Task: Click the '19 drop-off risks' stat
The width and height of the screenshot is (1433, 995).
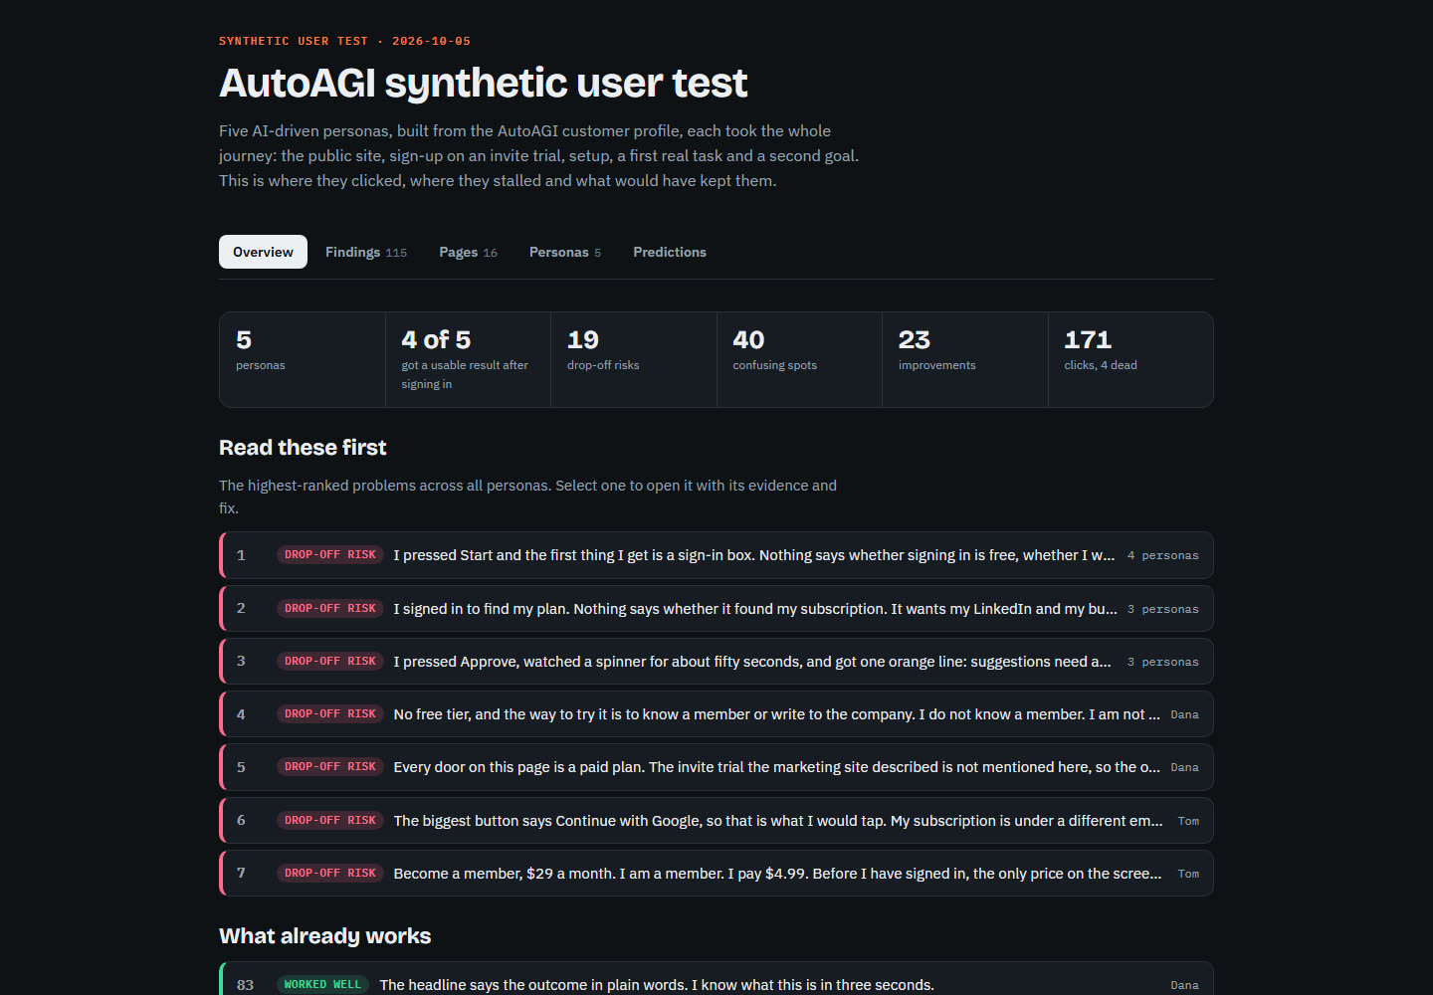Action: pyautogui.click(x=634, y=359)
